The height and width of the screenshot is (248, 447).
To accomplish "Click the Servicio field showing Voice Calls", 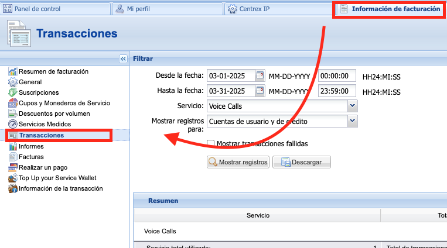I will 277,106.
